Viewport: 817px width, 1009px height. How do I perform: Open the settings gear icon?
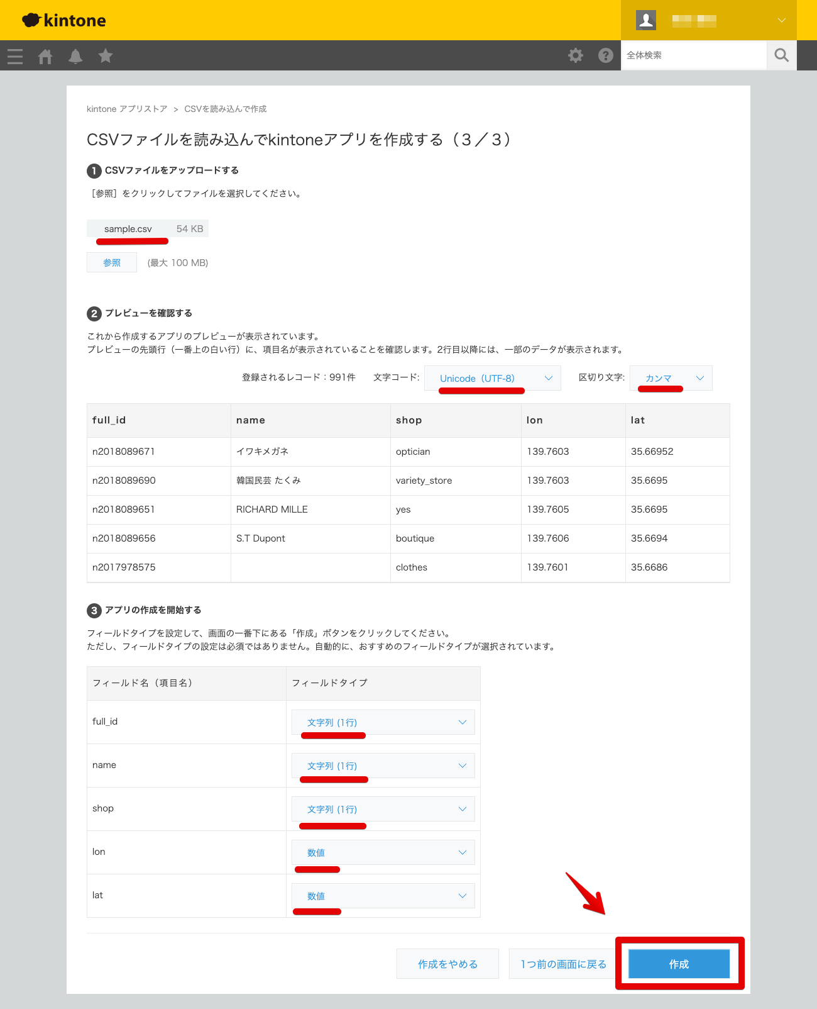click(x=576, y=55)
